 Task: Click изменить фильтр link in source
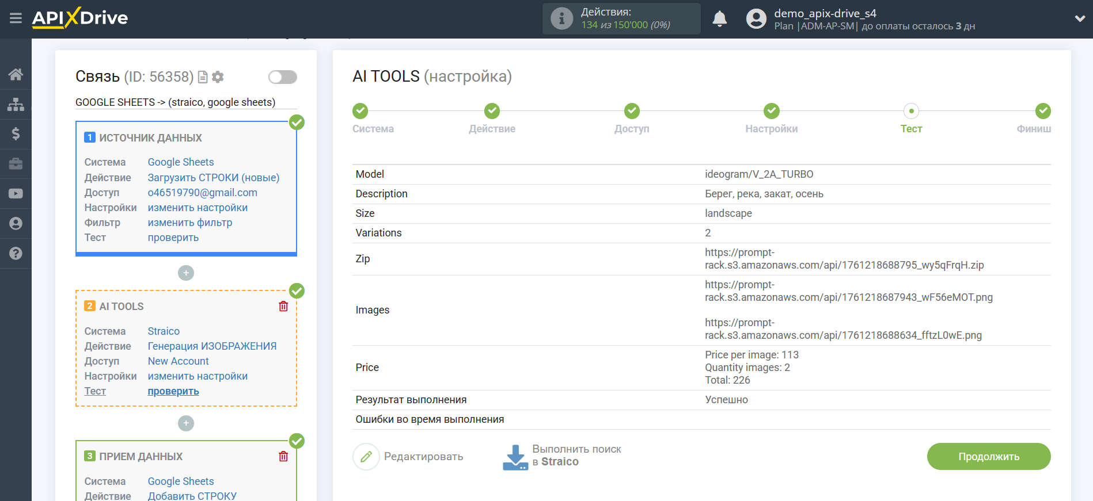click(190, 223)
